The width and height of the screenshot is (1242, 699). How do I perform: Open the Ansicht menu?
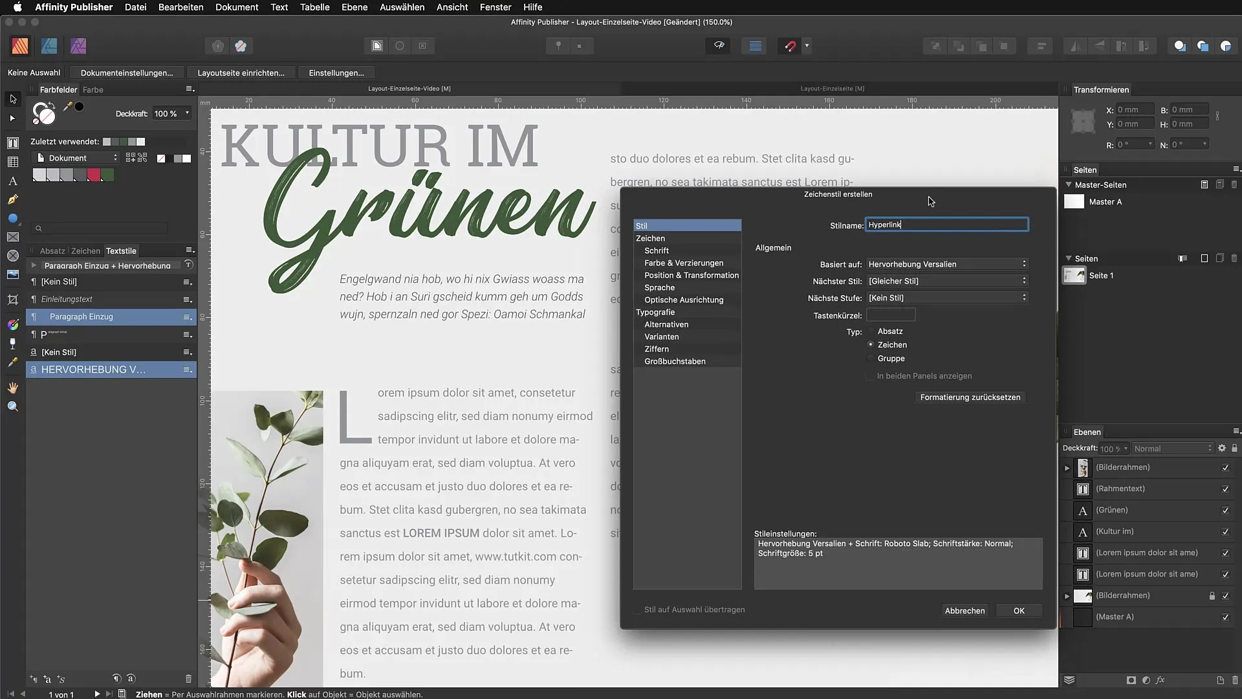[452, 7]
